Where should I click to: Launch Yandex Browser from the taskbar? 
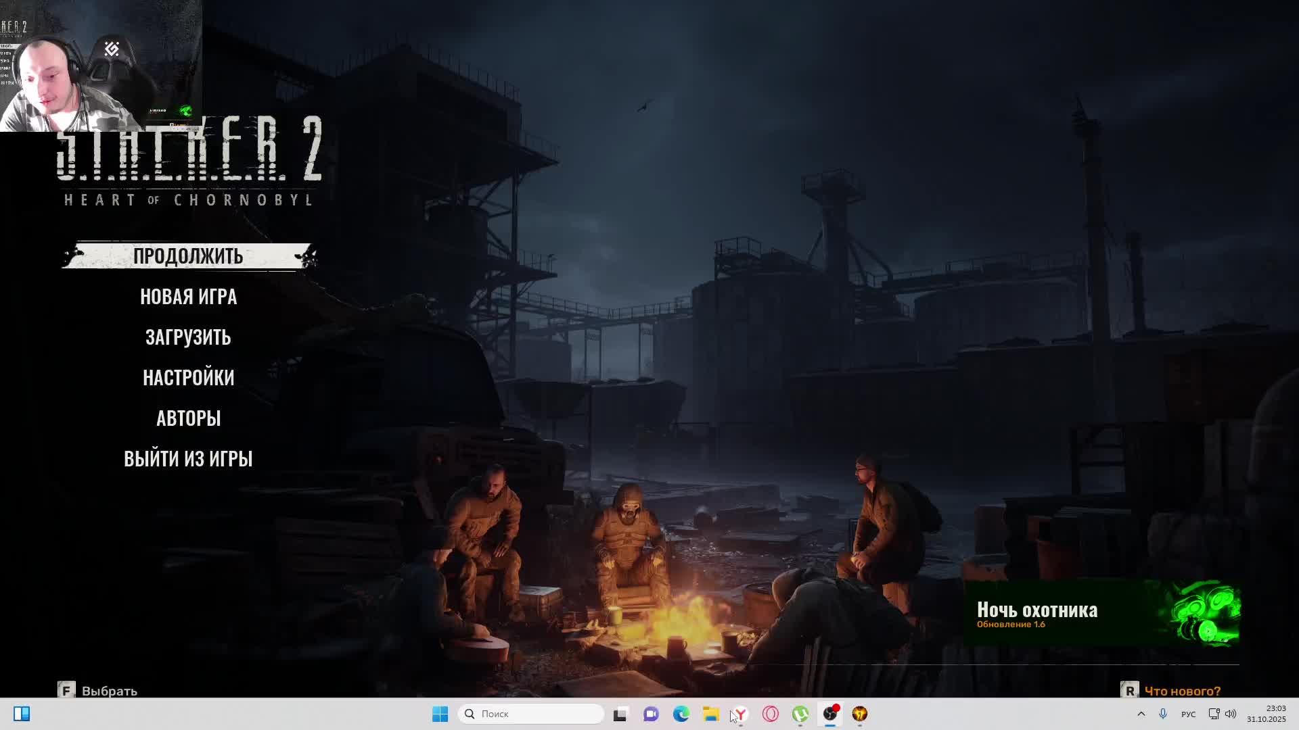pyautogui.click(x=740, y=714)
